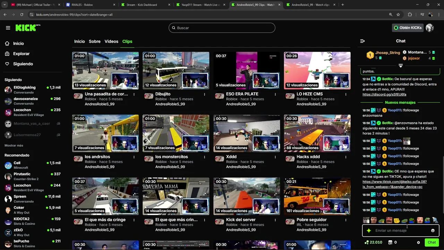Expand Mostrar más in following list
The image size is (444, 250).
click(14, 145)
